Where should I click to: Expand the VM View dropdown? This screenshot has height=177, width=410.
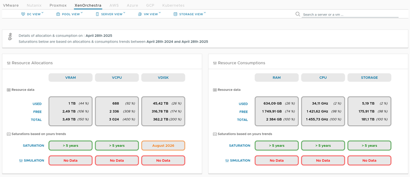click(151, 14)
